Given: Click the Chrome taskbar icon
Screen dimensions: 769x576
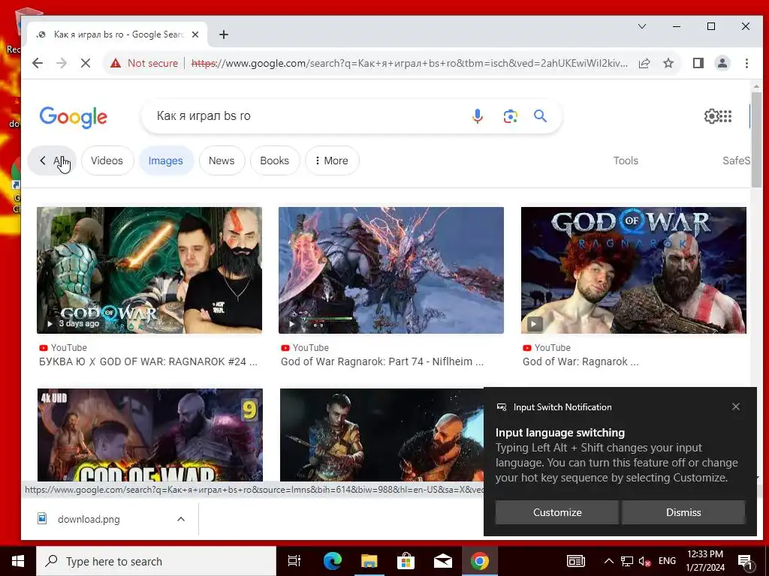Looking at the screenshot, I should click(480, 561).
